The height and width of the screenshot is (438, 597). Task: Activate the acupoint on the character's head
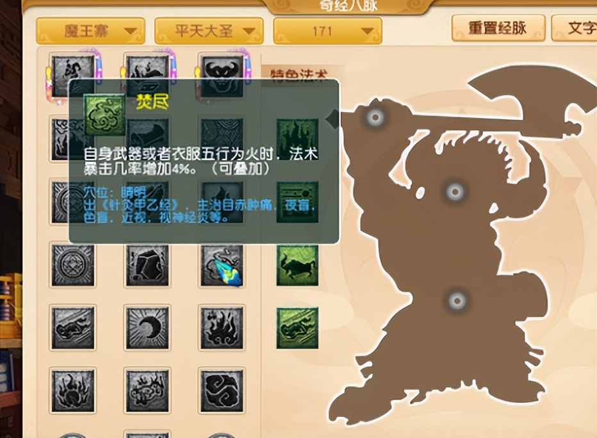pyautogui.click(x=375, y=117)
